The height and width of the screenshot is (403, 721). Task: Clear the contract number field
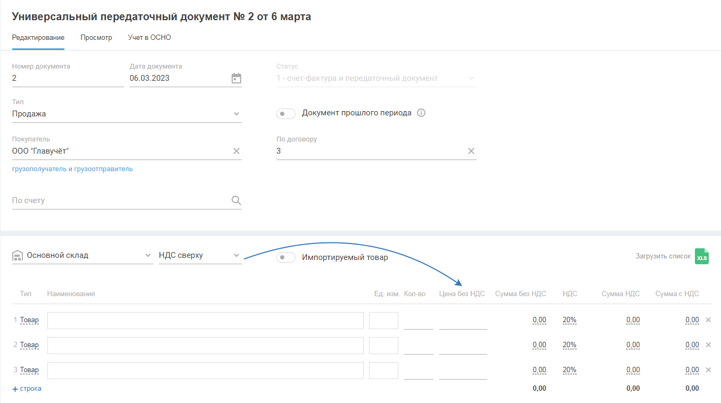471,151
